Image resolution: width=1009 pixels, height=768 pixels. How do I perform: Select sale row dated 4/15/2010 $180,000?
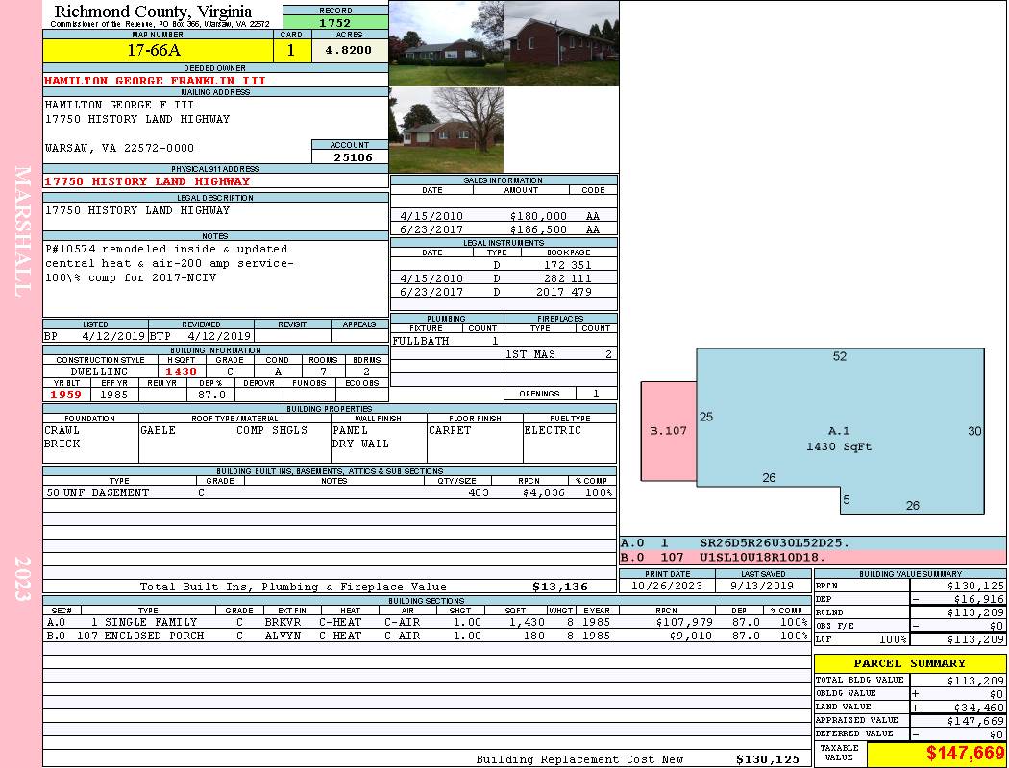pos(504,216)
